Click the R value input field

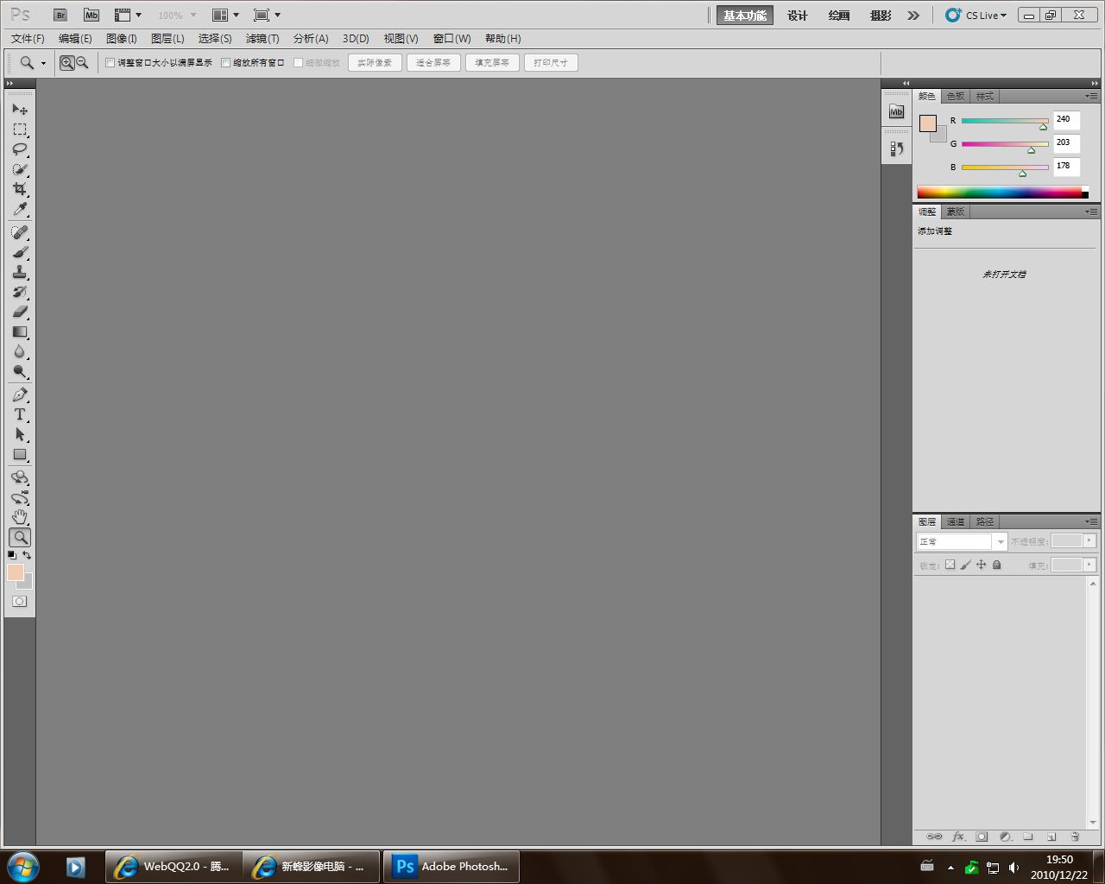pos(1065,120)
